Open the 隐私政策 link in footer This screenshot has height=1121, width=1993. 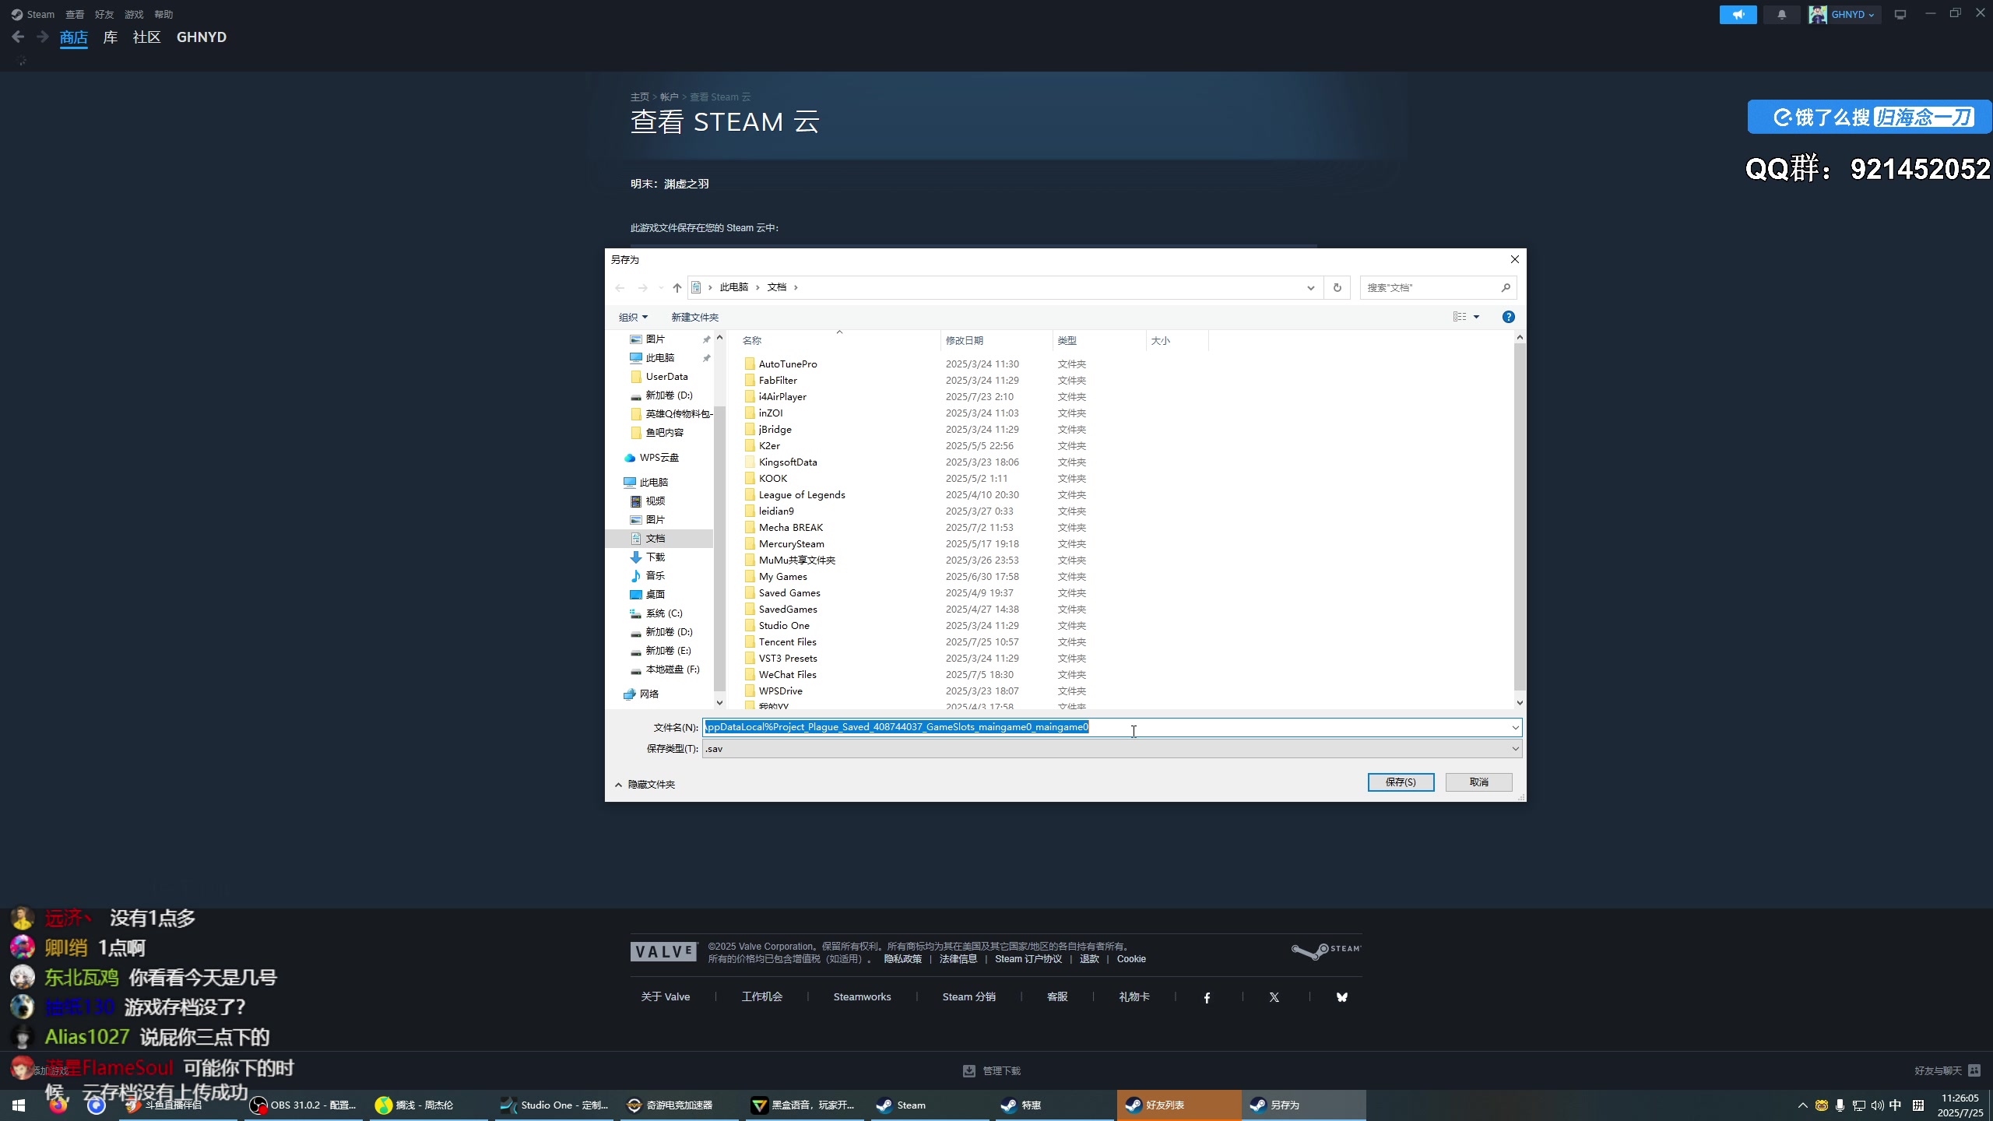[x=902, y=959]
